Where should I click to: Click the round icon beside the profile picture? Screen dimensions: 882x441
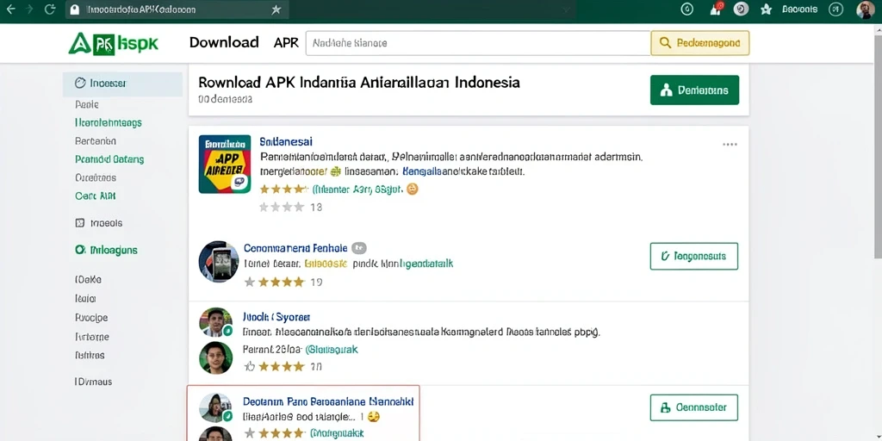[x=837, y=9]
